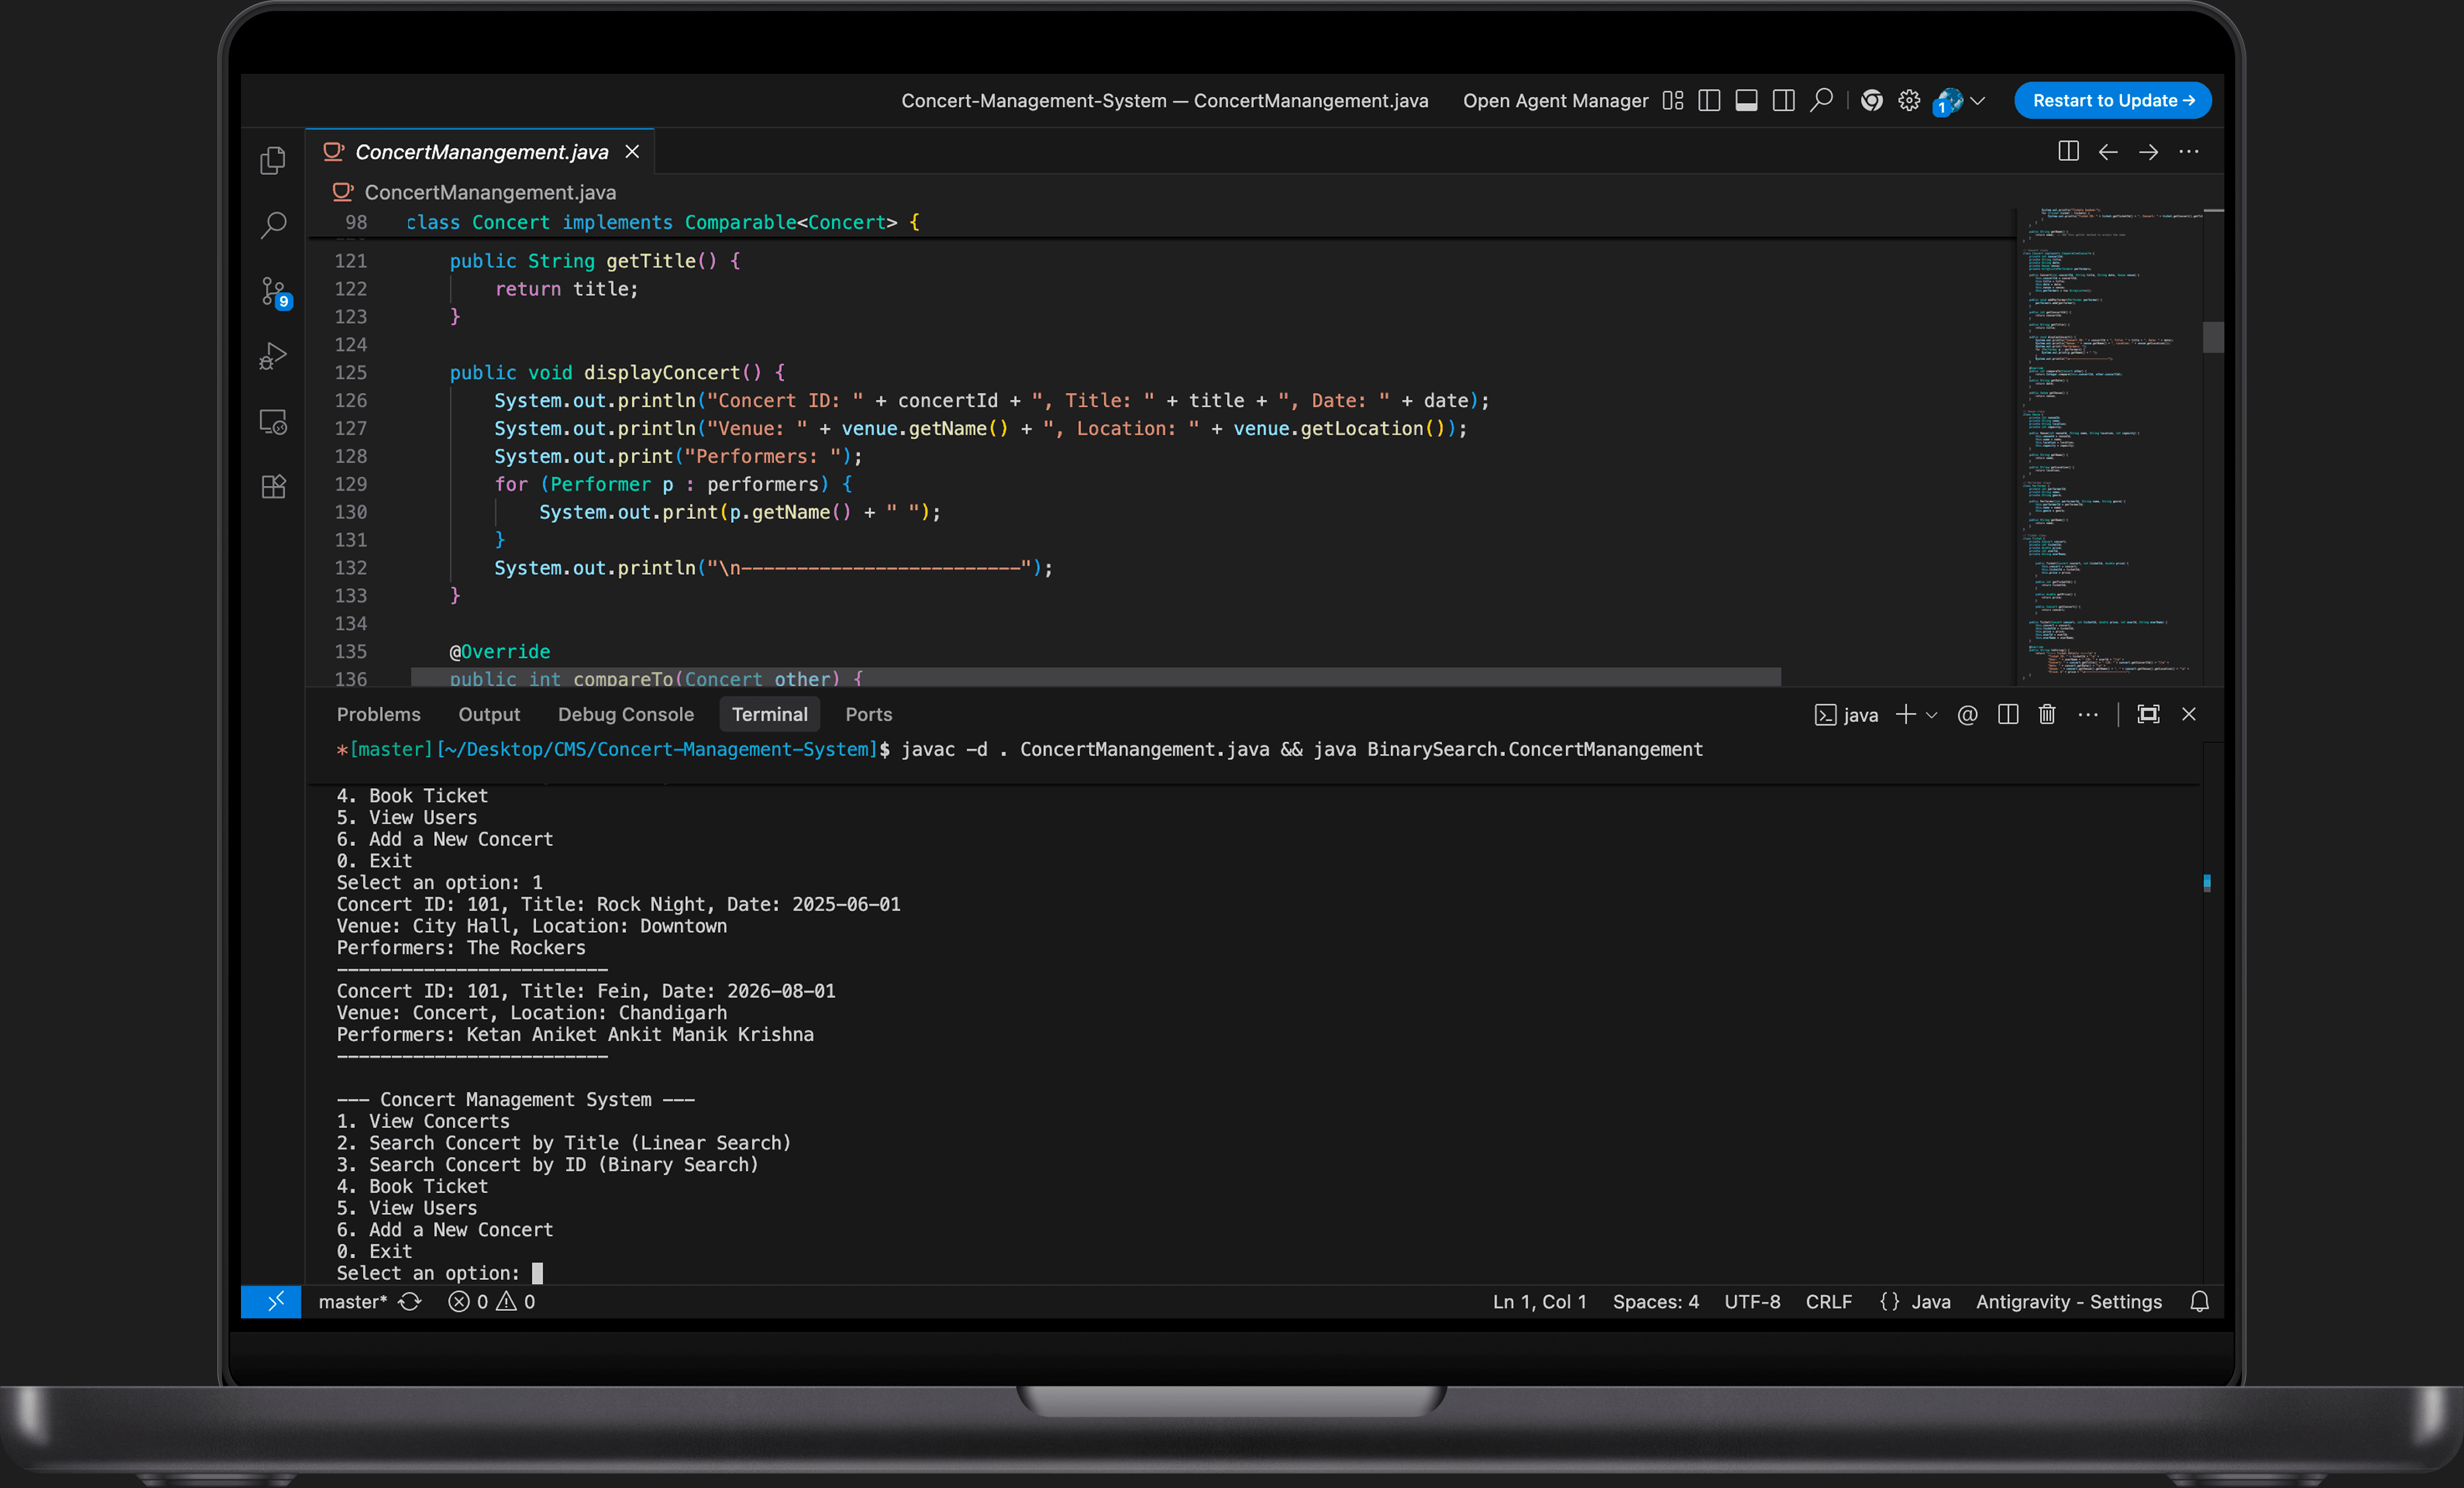
Task: Click the notifications bell in status bar
Action: [x=2199, y=1301]
